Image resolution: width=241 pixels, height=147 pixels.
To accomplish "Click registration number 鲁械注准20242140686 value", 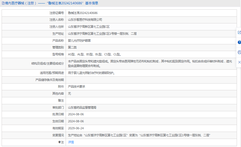I will (83, 13).
